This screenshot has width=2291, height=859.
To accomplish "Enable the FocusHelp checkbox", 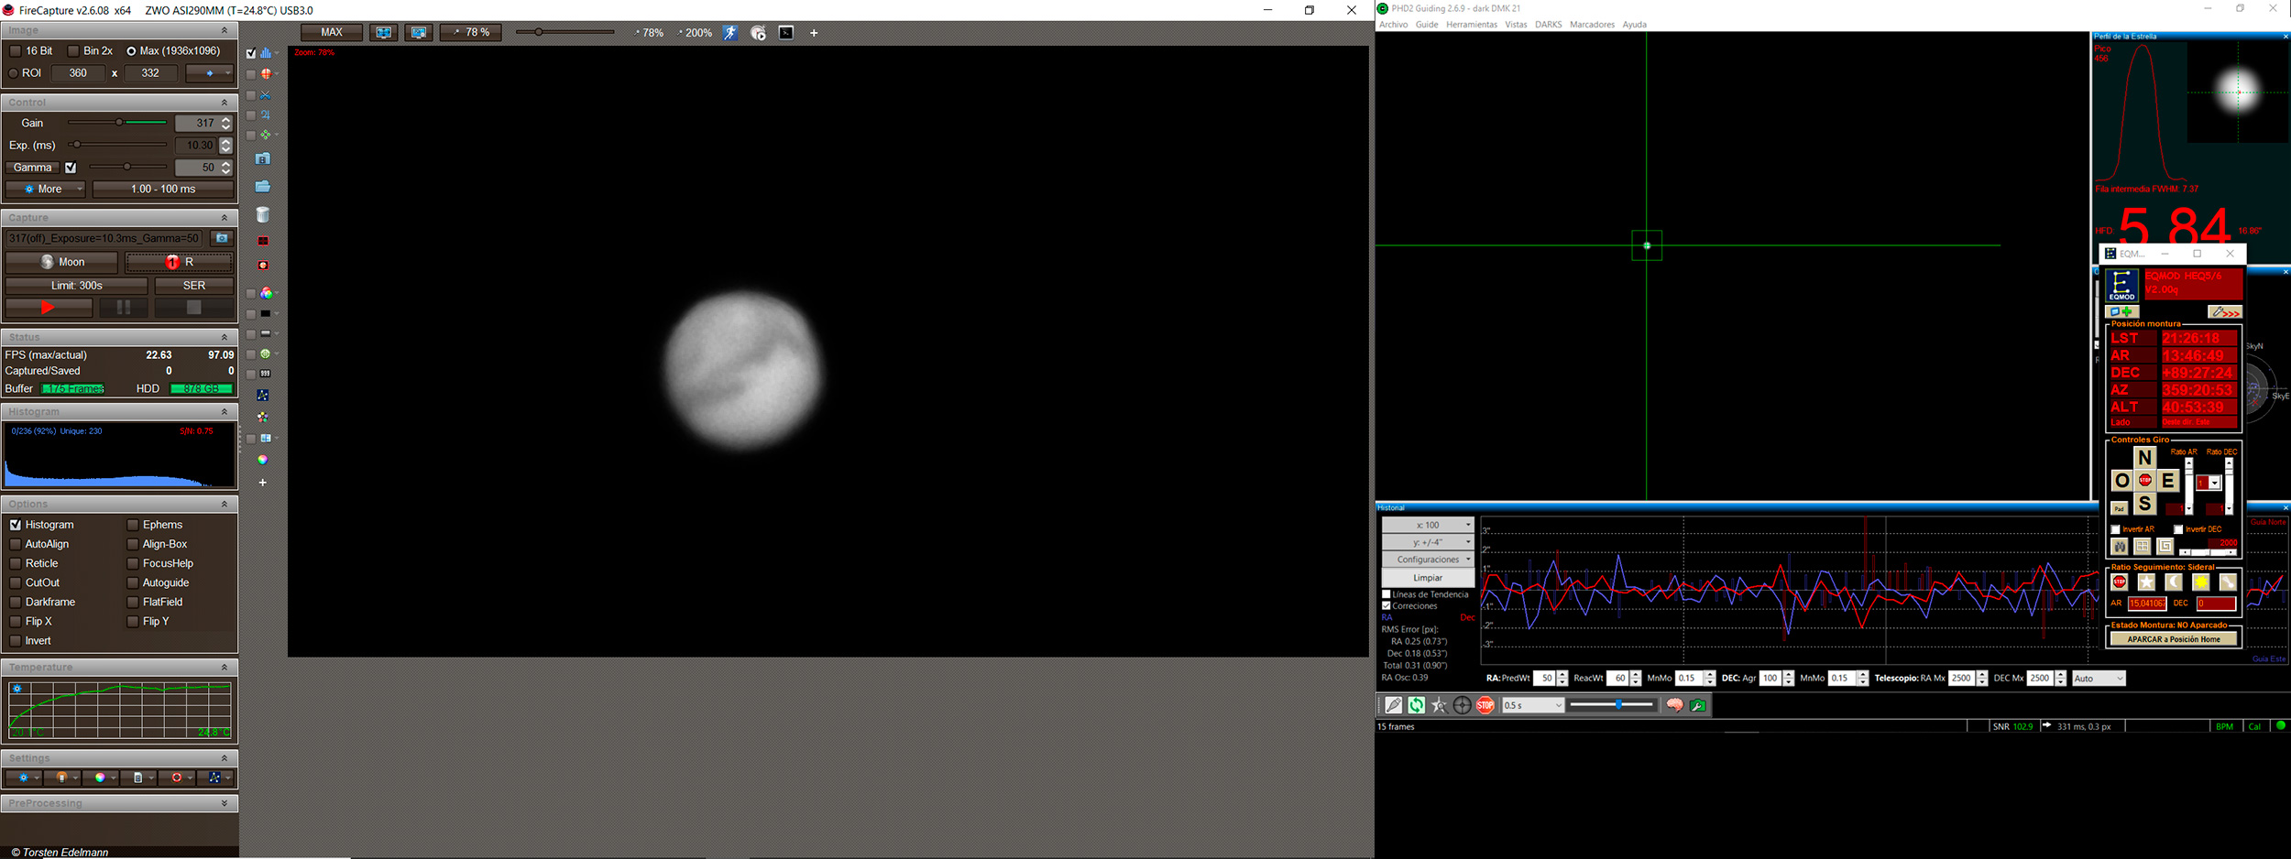I will click(133, 563).
